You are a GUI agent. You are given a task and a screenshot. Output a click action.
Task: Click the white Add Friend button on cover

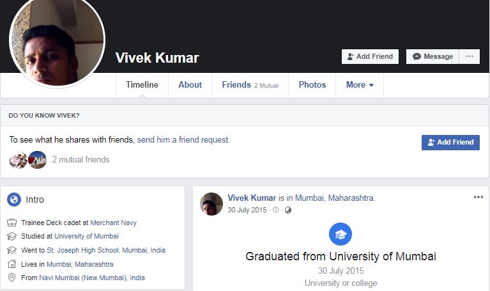pyautogui.click(x=370, y=56)
